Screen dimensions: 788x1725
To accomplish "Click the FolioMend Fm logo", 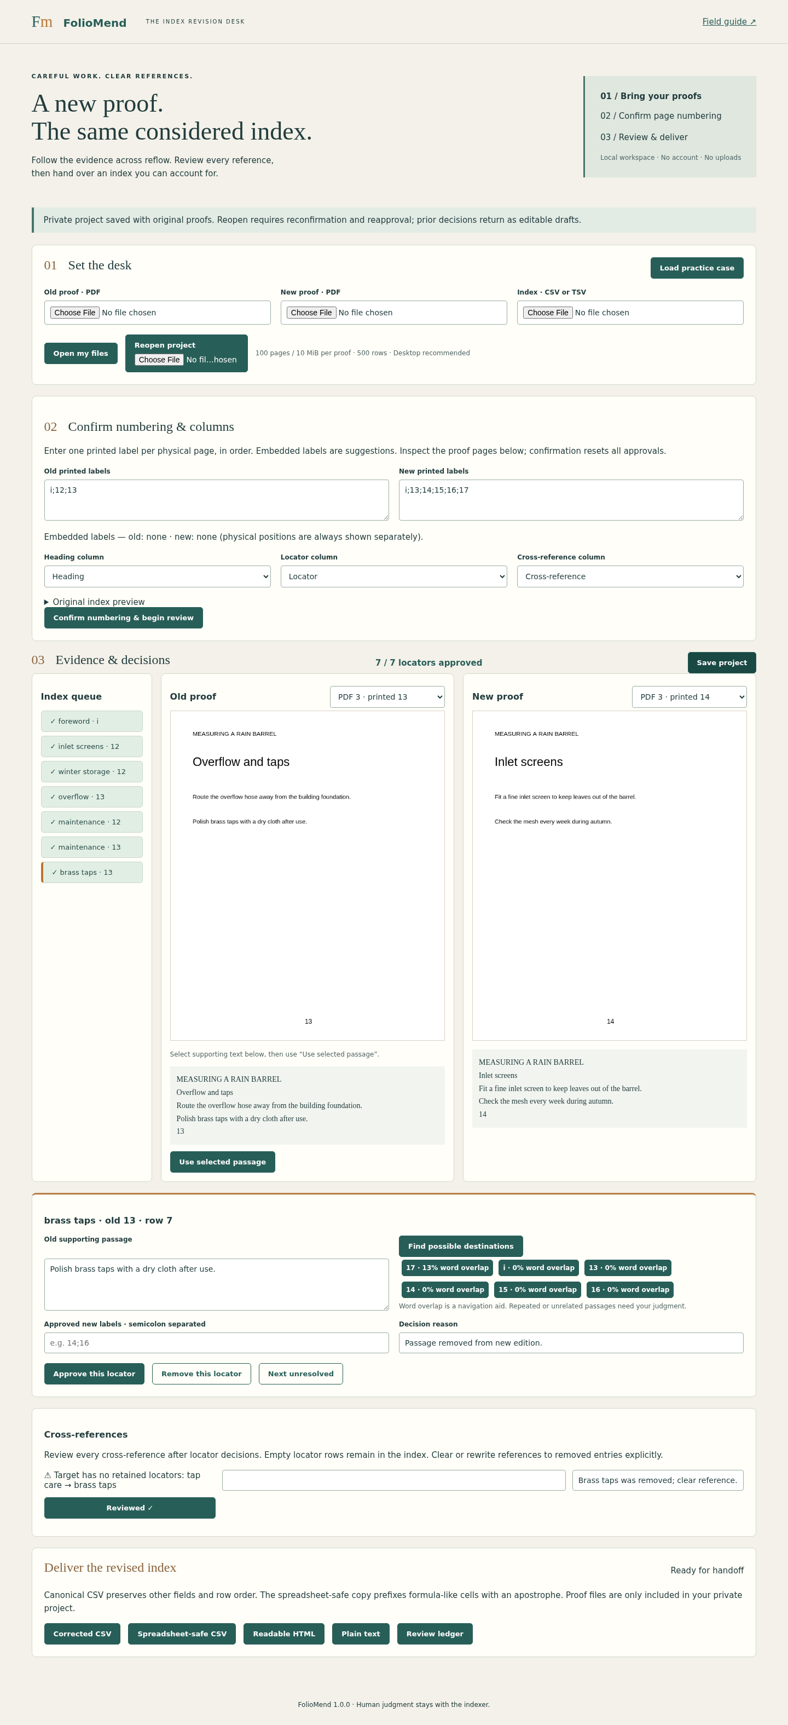I will click(42, 22).
